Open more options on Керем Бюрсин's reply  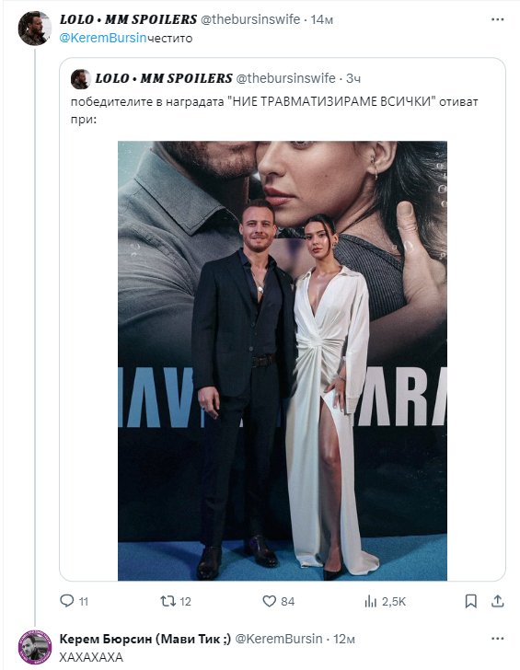pos(497,639)
